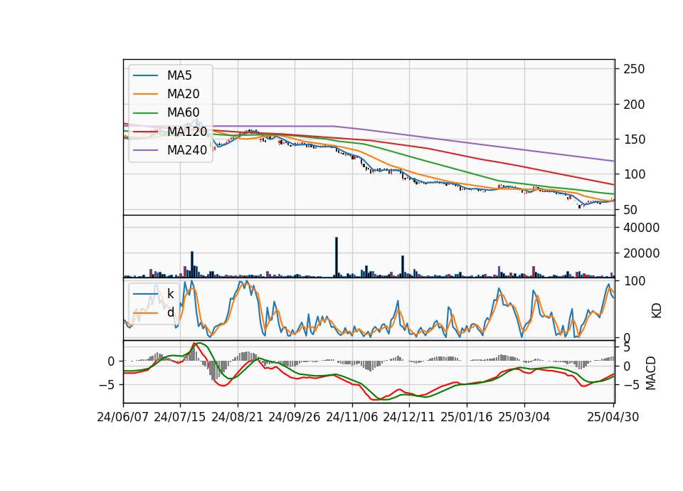
Task: Click the 250 price axis tick label
Action: (x=634, y=69)
